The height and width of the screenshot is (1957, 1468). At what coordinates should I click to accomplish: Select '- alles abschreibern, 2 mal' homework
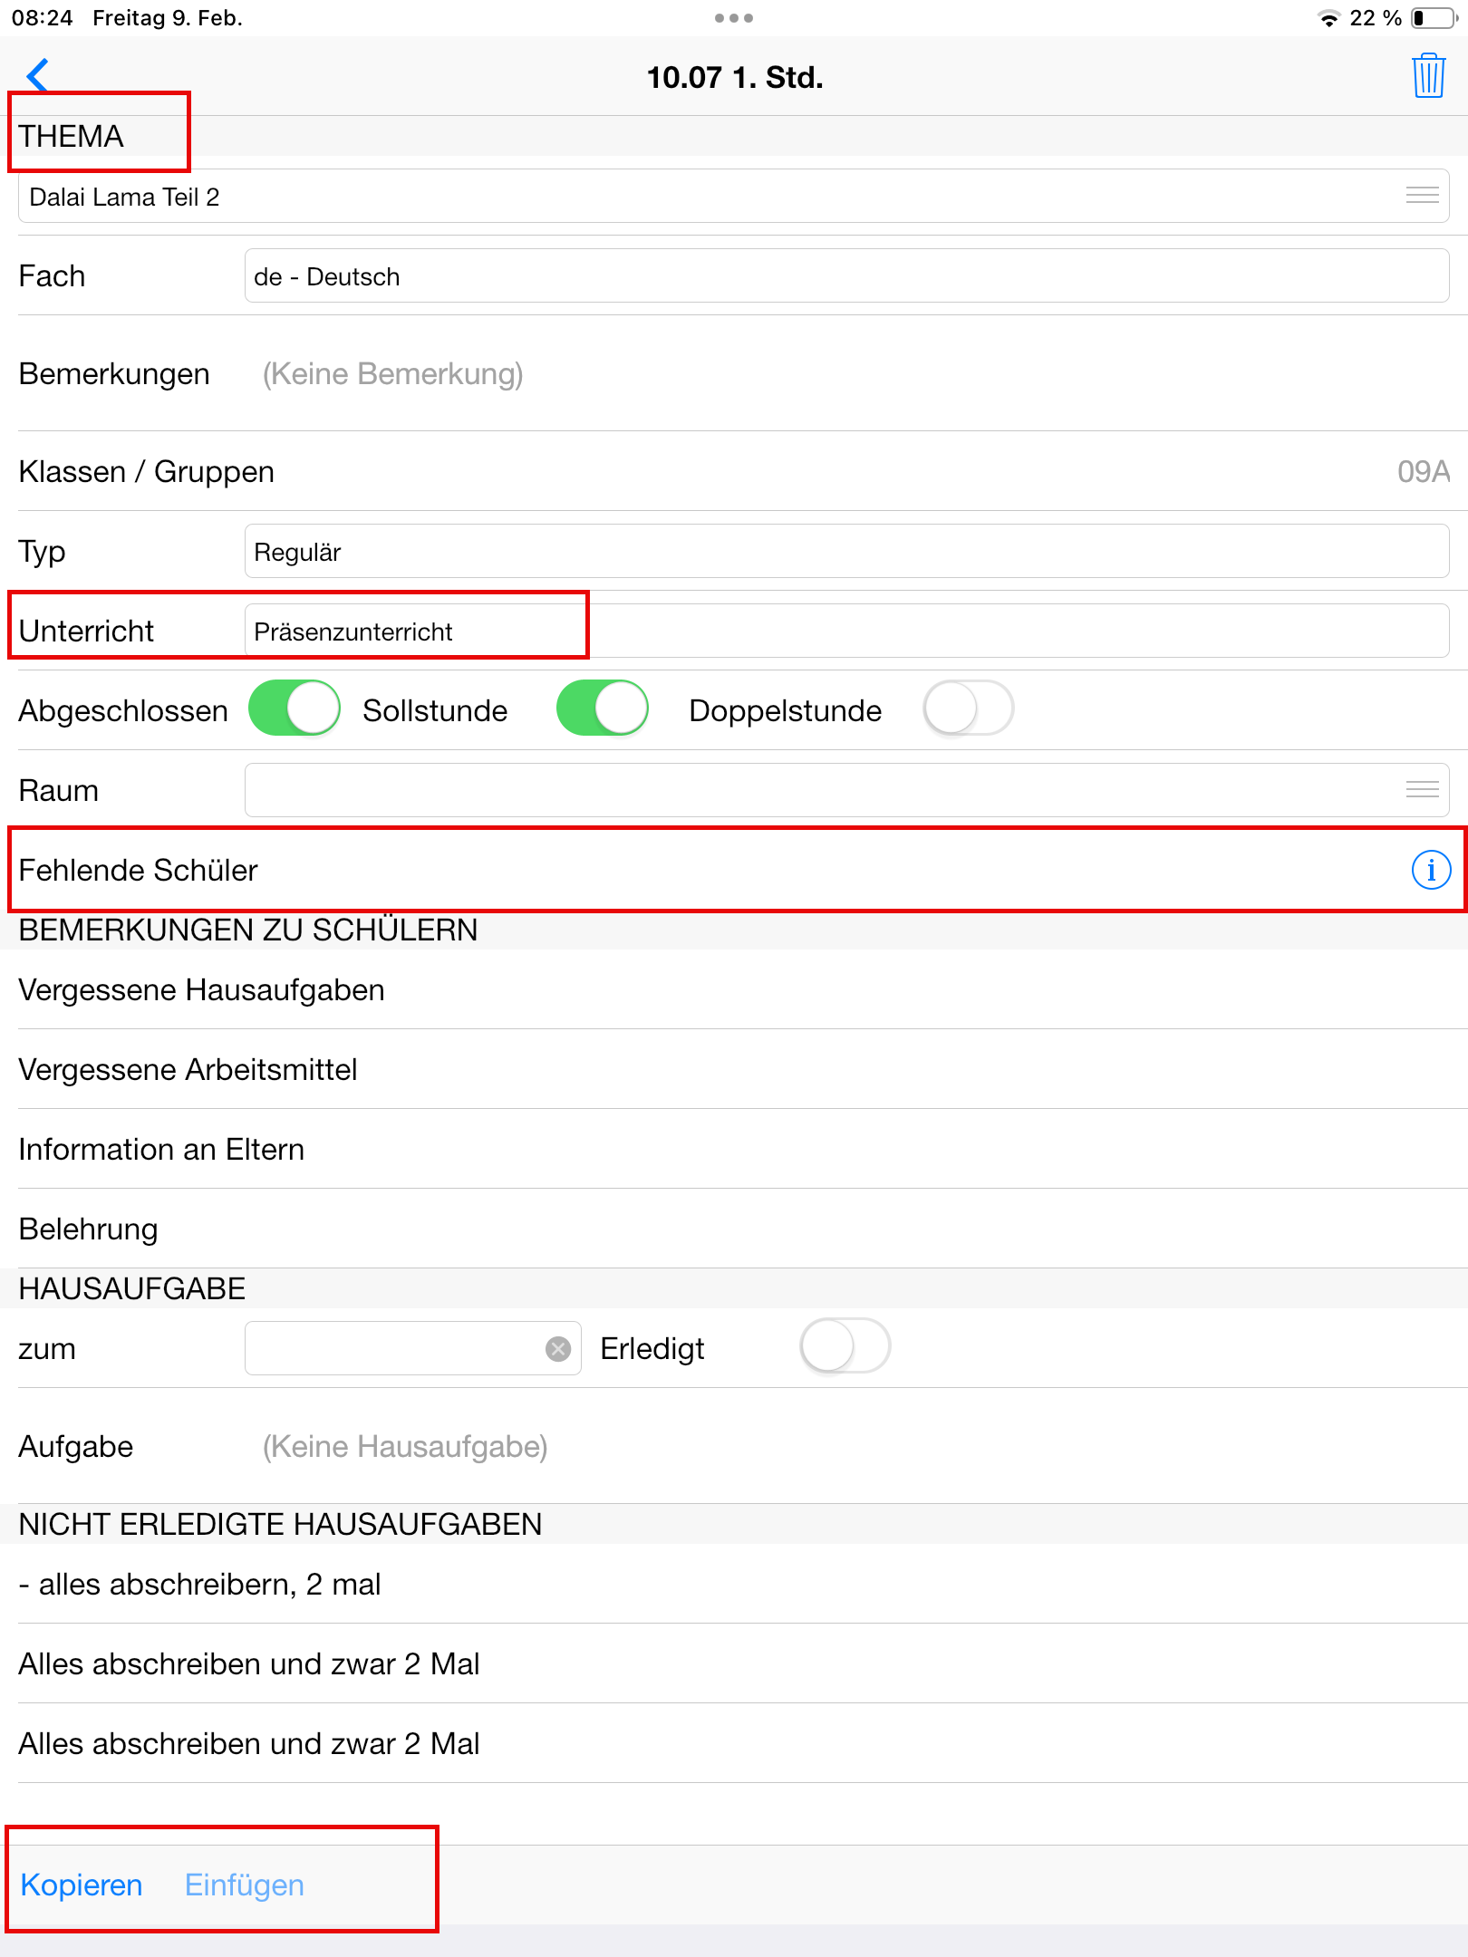point(734,1584)
